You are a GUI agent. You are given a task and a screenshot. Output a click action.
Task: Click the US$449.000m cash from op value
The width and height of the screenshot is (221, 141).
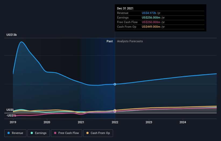pos(151,27)
